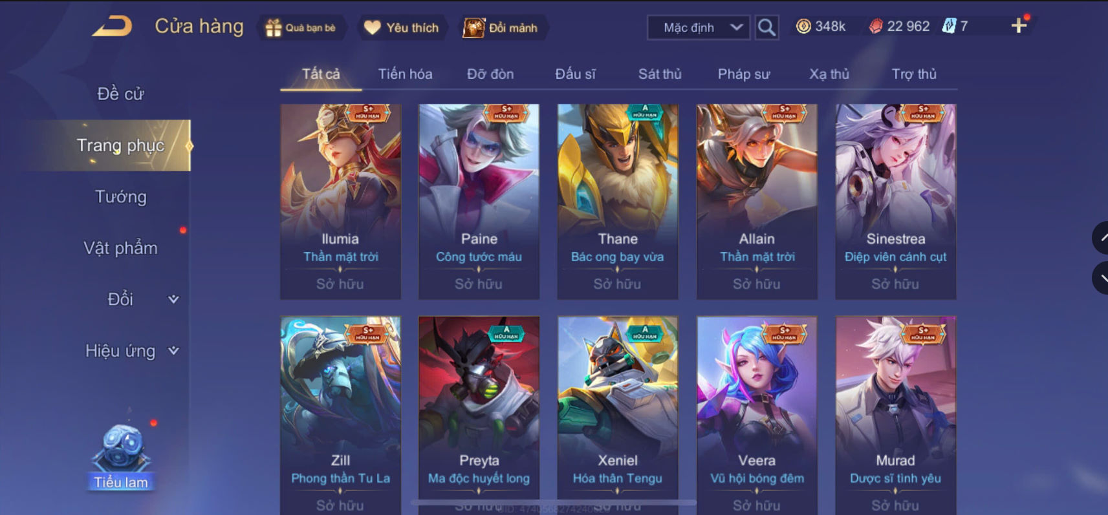This screenshot has height=515, width=1108.
Task: Open the Mặc định sort dropdown
Action: point(699,28)
